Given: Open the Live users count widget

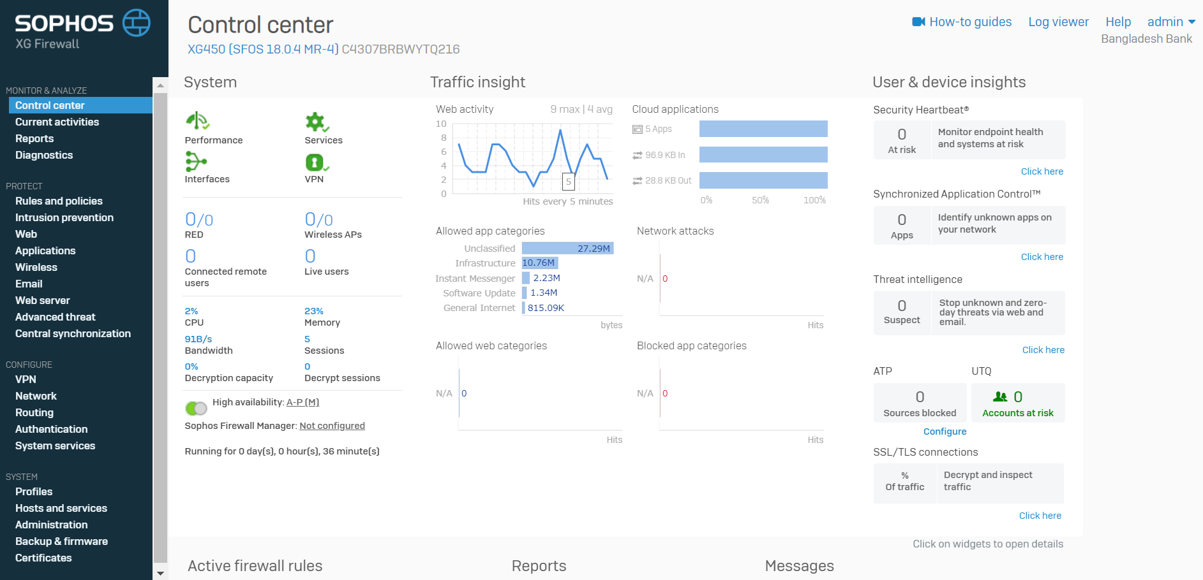Looking at the screenshot, I should point(326,261).
